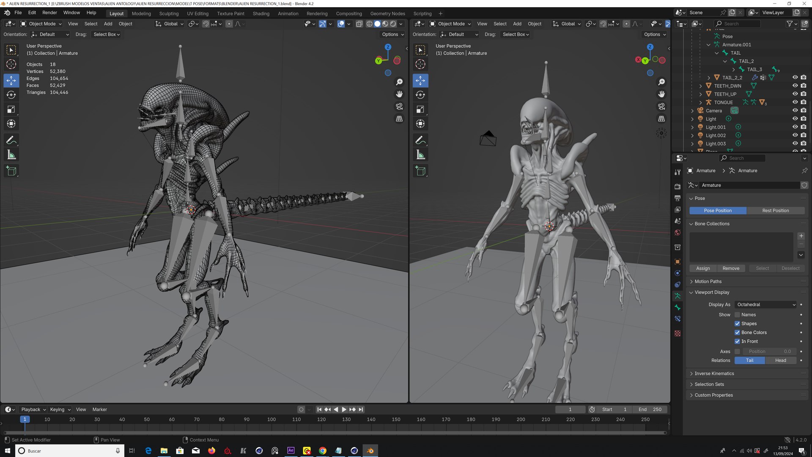The width and height of the screenshot is (812, 457).
Task: Open the Output properties tab
Action: (678, 198)
